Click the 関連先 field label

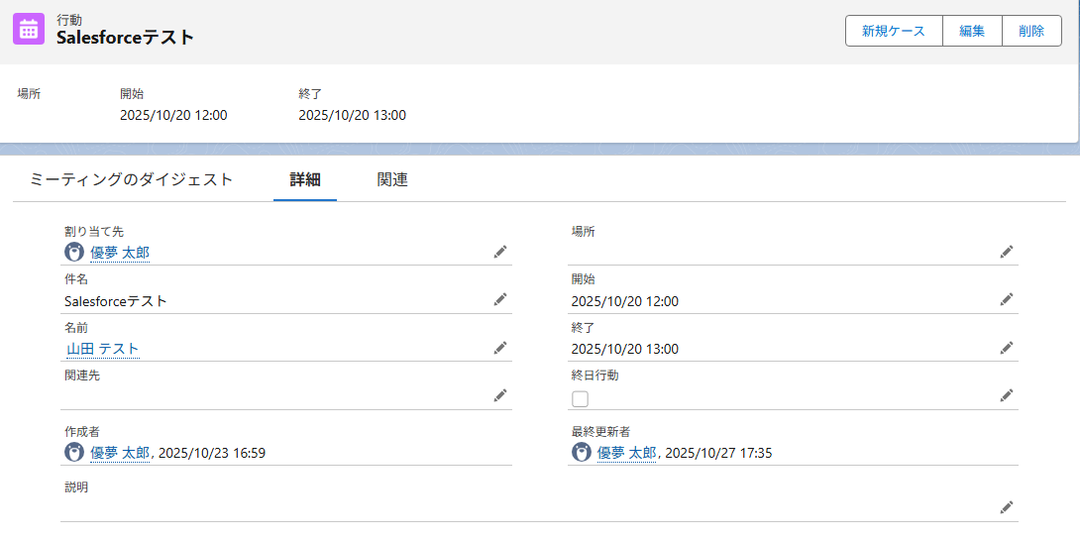[x=82, y=376]
